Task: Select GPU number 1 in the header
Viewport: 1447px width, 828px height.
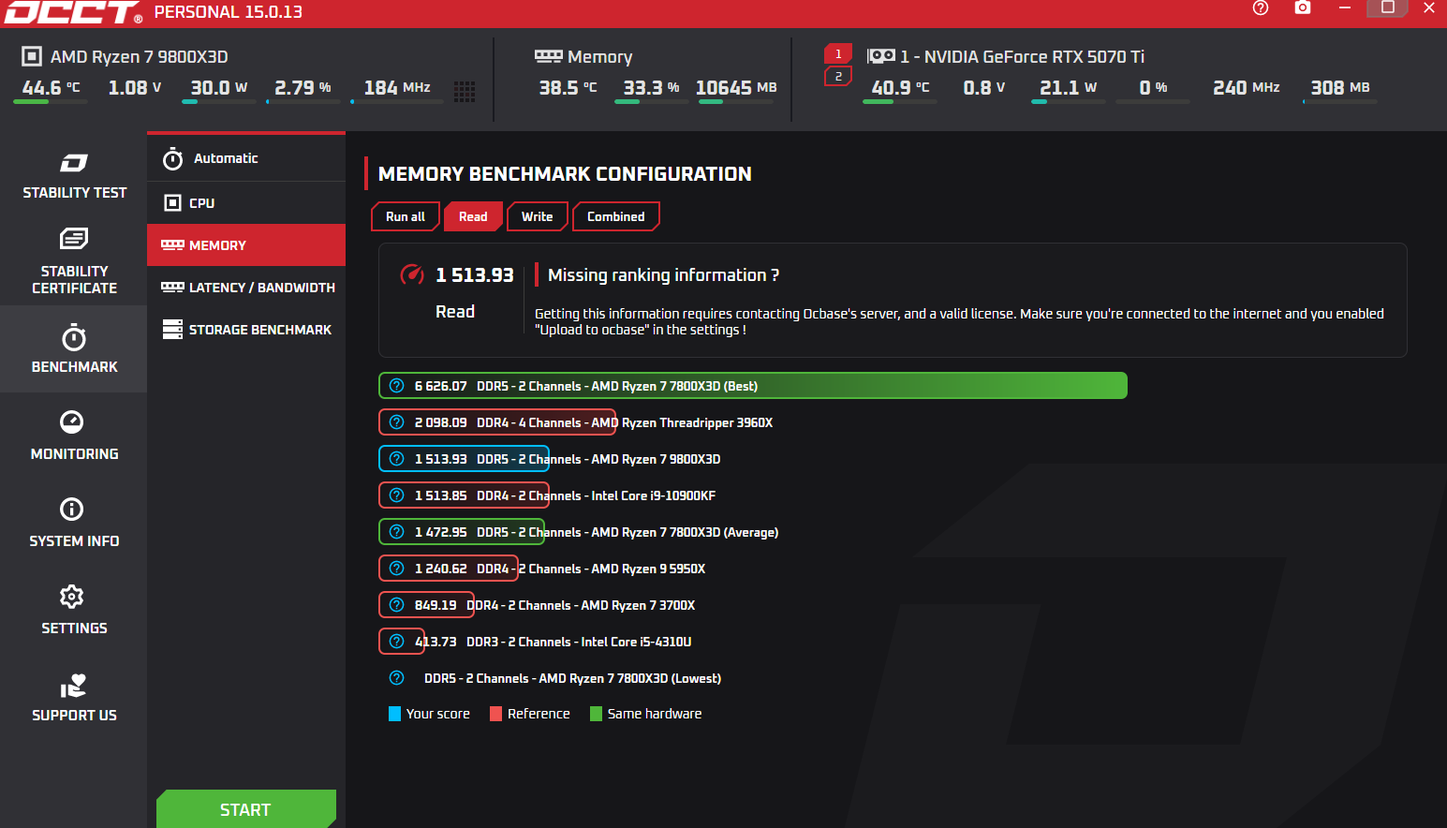Action: pyautogui.click(x=838, y=54)
